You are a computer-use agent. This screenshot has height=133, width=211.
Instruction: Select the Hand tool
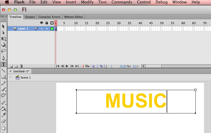[x=3, y=128]
